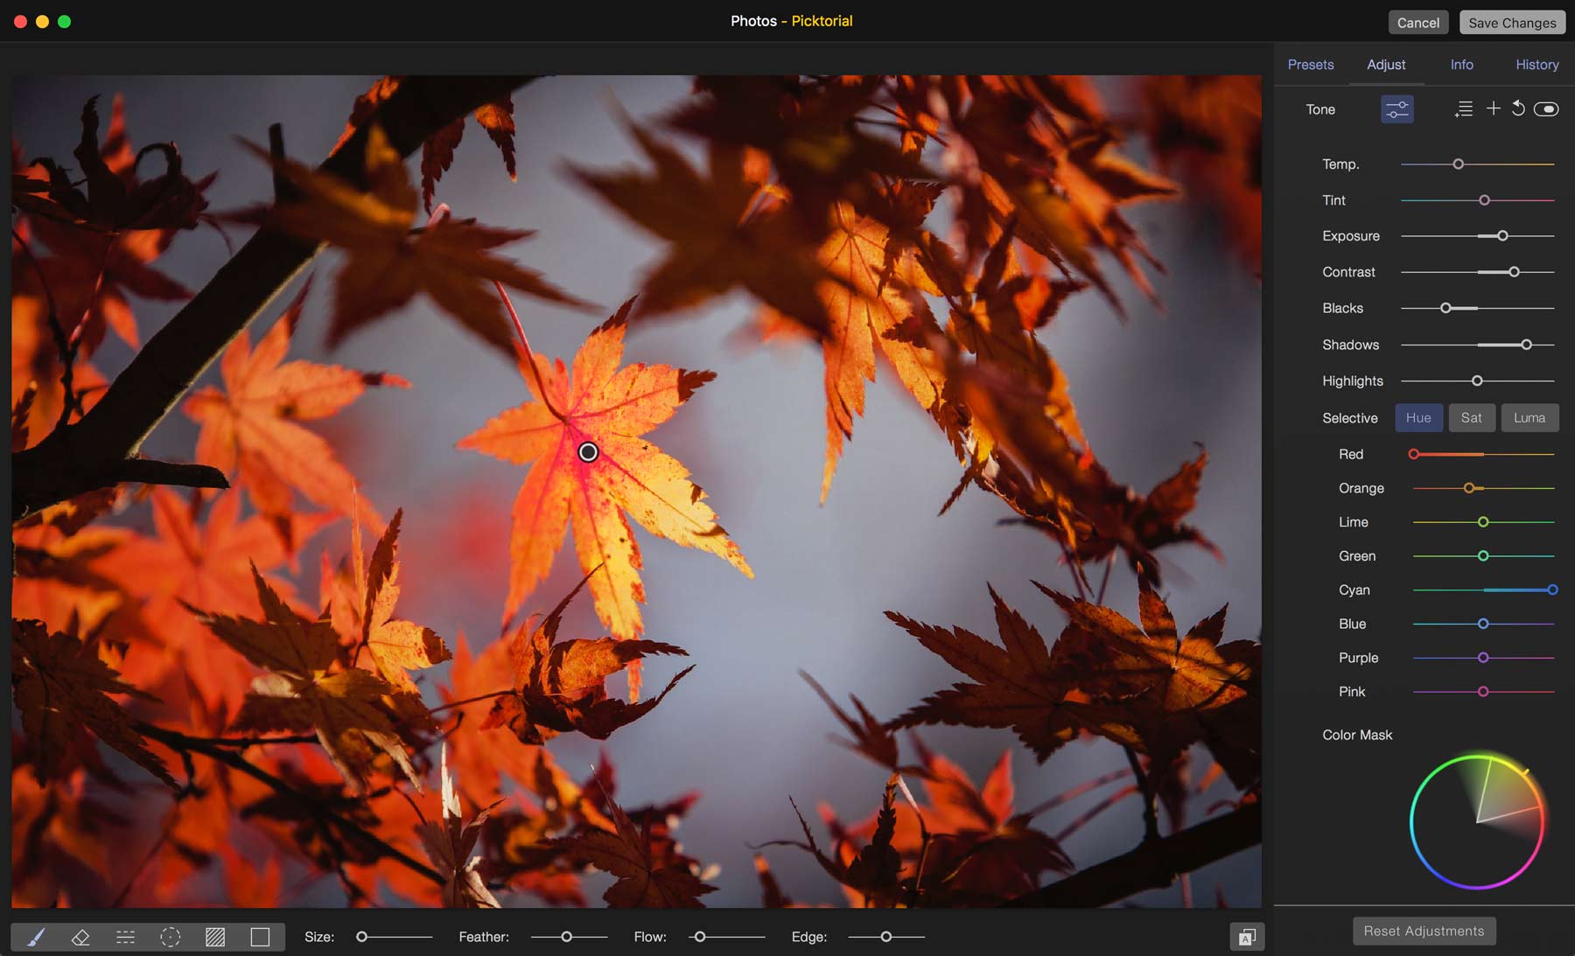The height and width of the screenshot is (956, 1575).
Task: Click the plus icon to add adjustment
Action: pyautogui.click(x=1494, y=108)
